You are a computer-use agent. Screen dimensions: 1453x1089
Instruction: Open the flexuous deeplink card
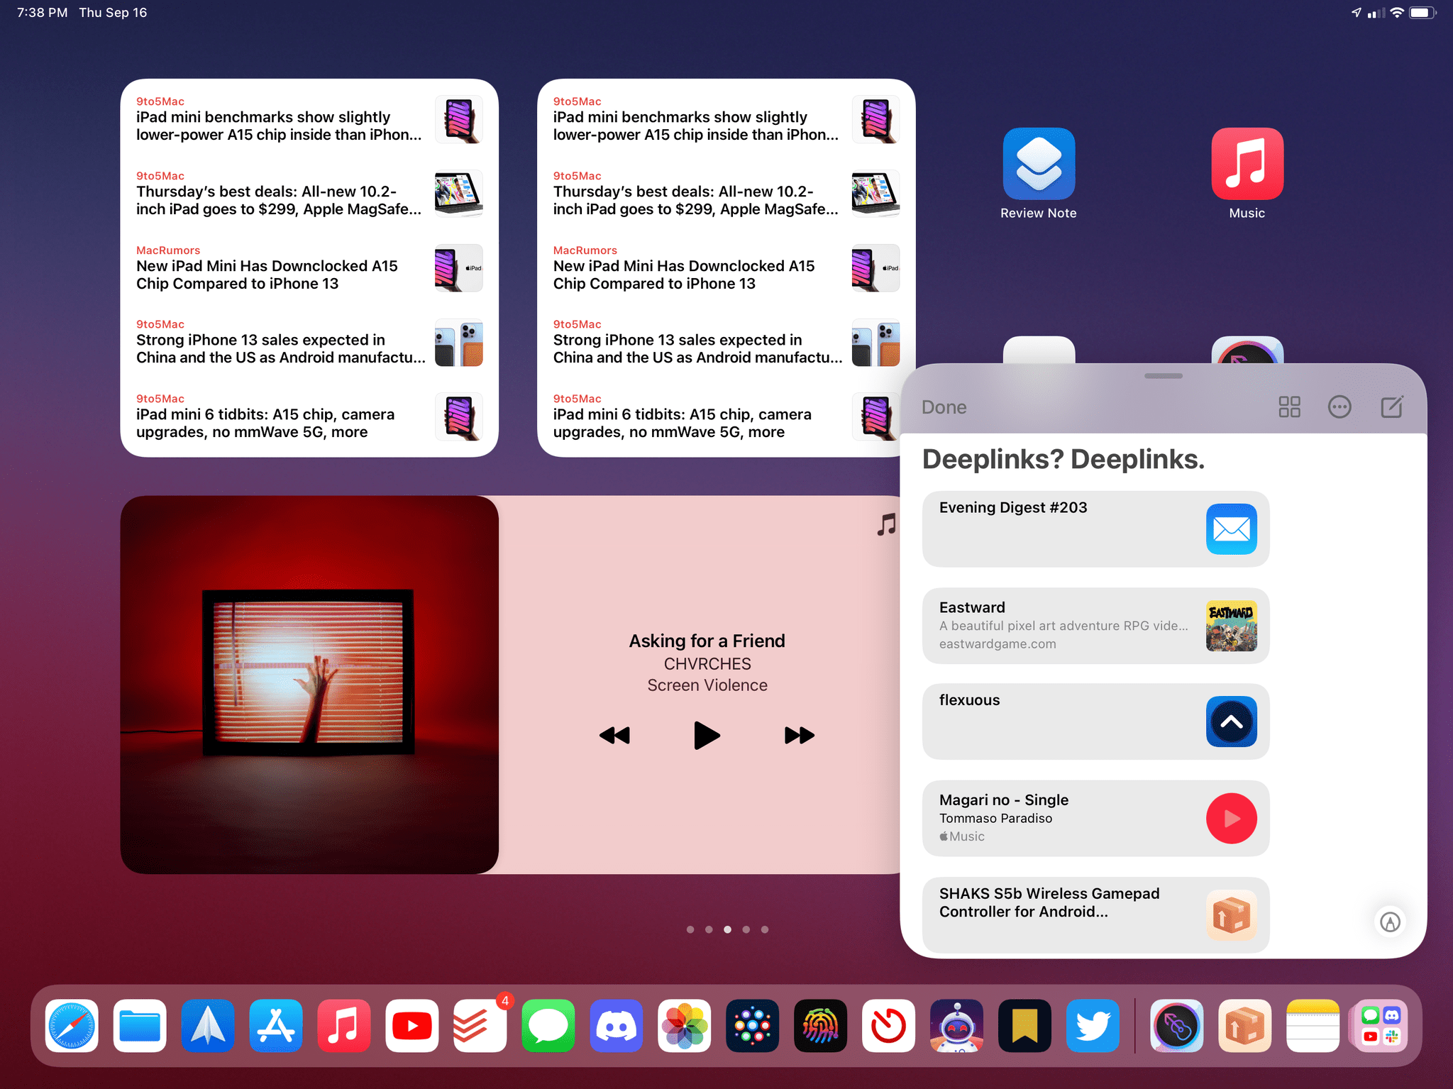1095,722
